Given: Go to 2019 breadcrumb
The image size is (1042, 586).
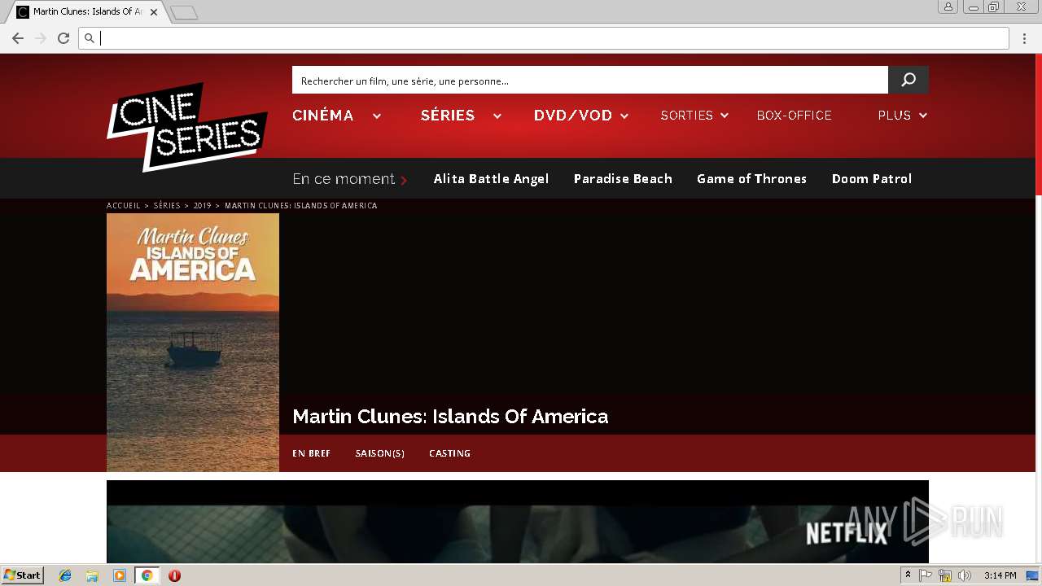Looking at the screenshot, I should point(202,206).
